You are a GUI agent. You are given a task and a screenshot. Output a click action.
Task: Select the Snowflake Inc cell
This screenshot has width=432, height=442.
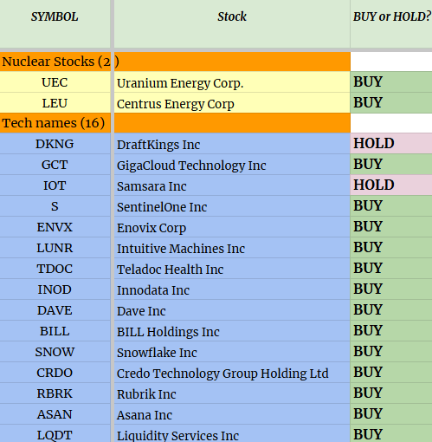tap(232, 352)
